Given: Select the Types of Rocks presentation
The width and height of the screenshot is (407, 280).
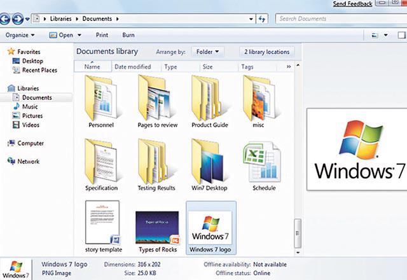Looking at the screenshot, I should pos(158,232).
